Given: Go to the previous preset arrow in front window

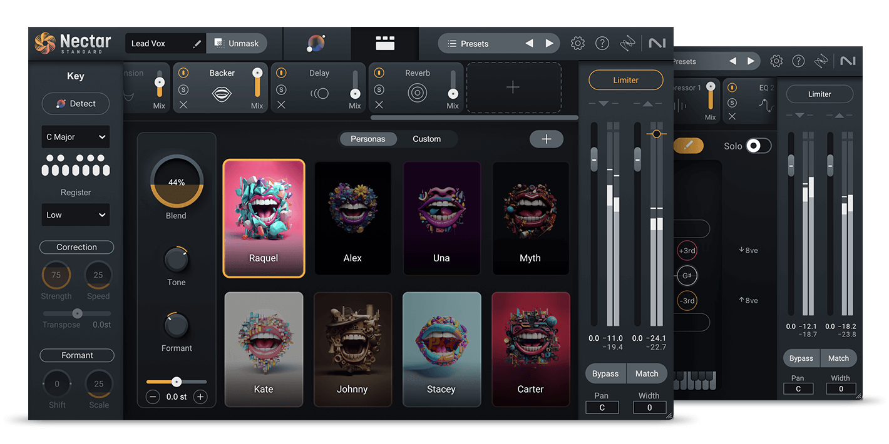Looking at the screenshot, I should point(529,43).
